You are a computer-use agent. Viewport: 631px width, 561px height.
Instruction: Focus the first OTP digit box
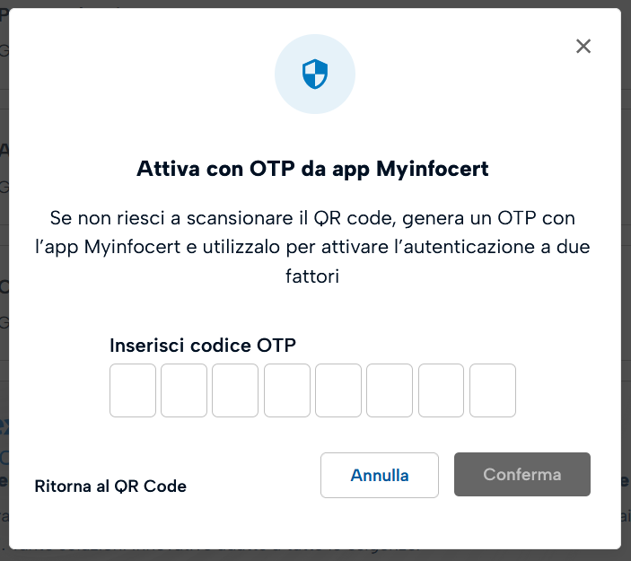click(x=133, y=390)
